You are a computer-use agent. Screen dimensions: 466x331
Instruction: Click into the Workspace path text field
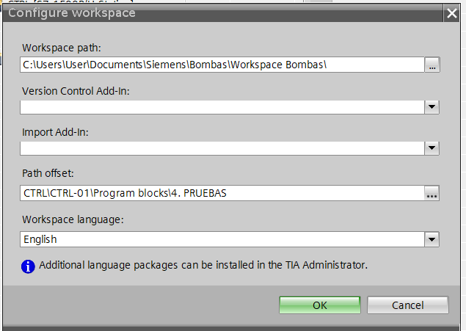point(220,65)
